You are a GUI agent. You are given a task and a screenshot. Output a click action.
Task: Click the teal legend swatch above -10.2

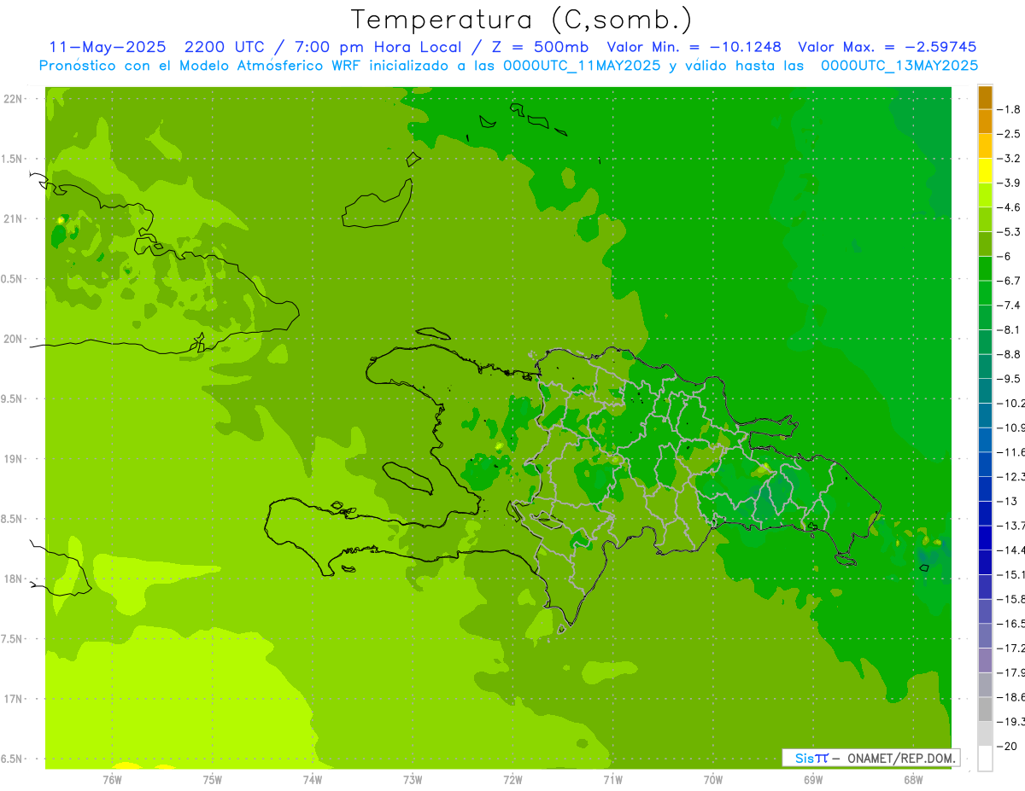(x=985, y=391)
